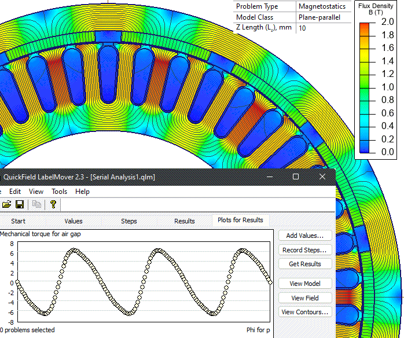Click the 0.0 value on the flux legend
This screenshot has height=338, width=404.
point(388,152)
